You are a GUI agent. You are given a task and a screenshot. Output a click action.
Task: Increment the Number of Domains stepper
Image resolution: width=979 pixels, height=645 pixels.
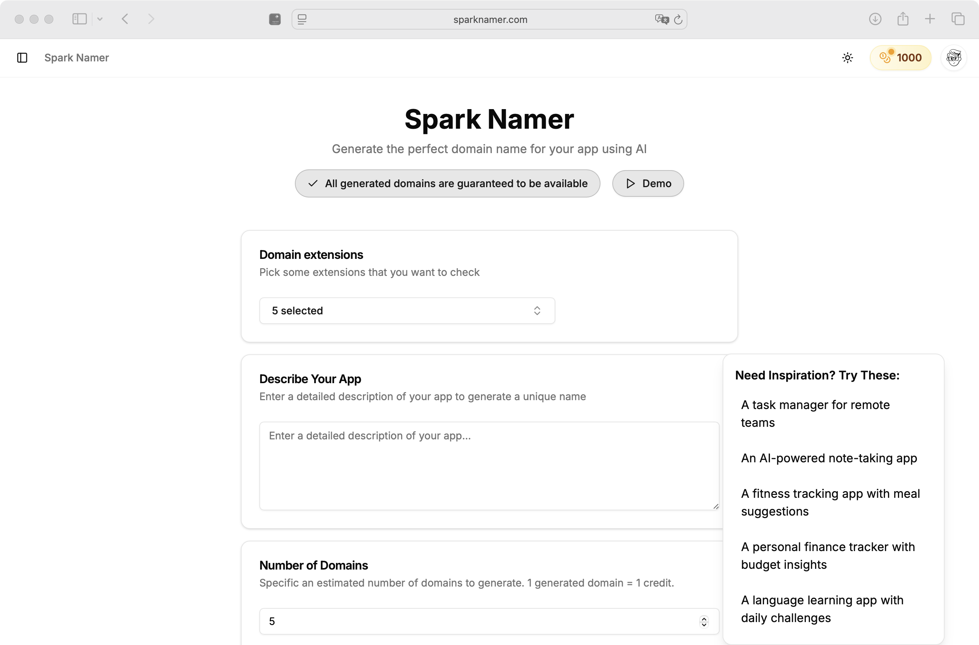pos(704,619)
